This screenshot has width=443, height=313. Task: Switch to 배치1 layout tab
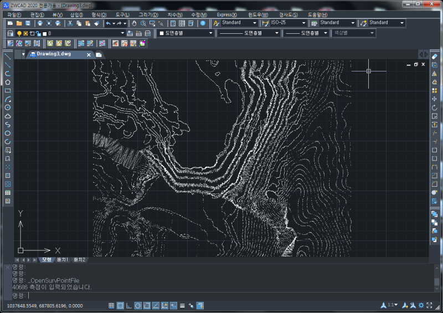click(63, 259)
